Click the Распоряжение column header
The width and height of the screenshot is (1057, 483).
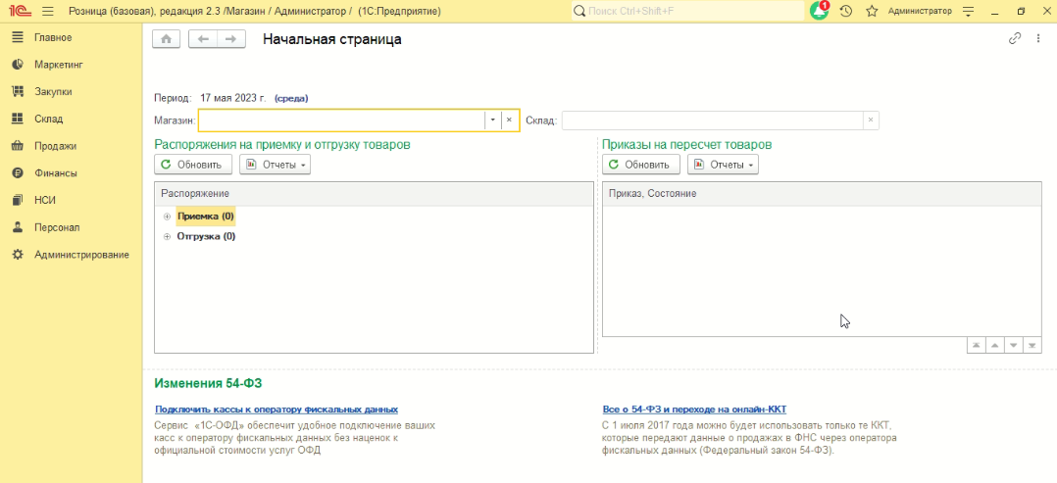375,193
